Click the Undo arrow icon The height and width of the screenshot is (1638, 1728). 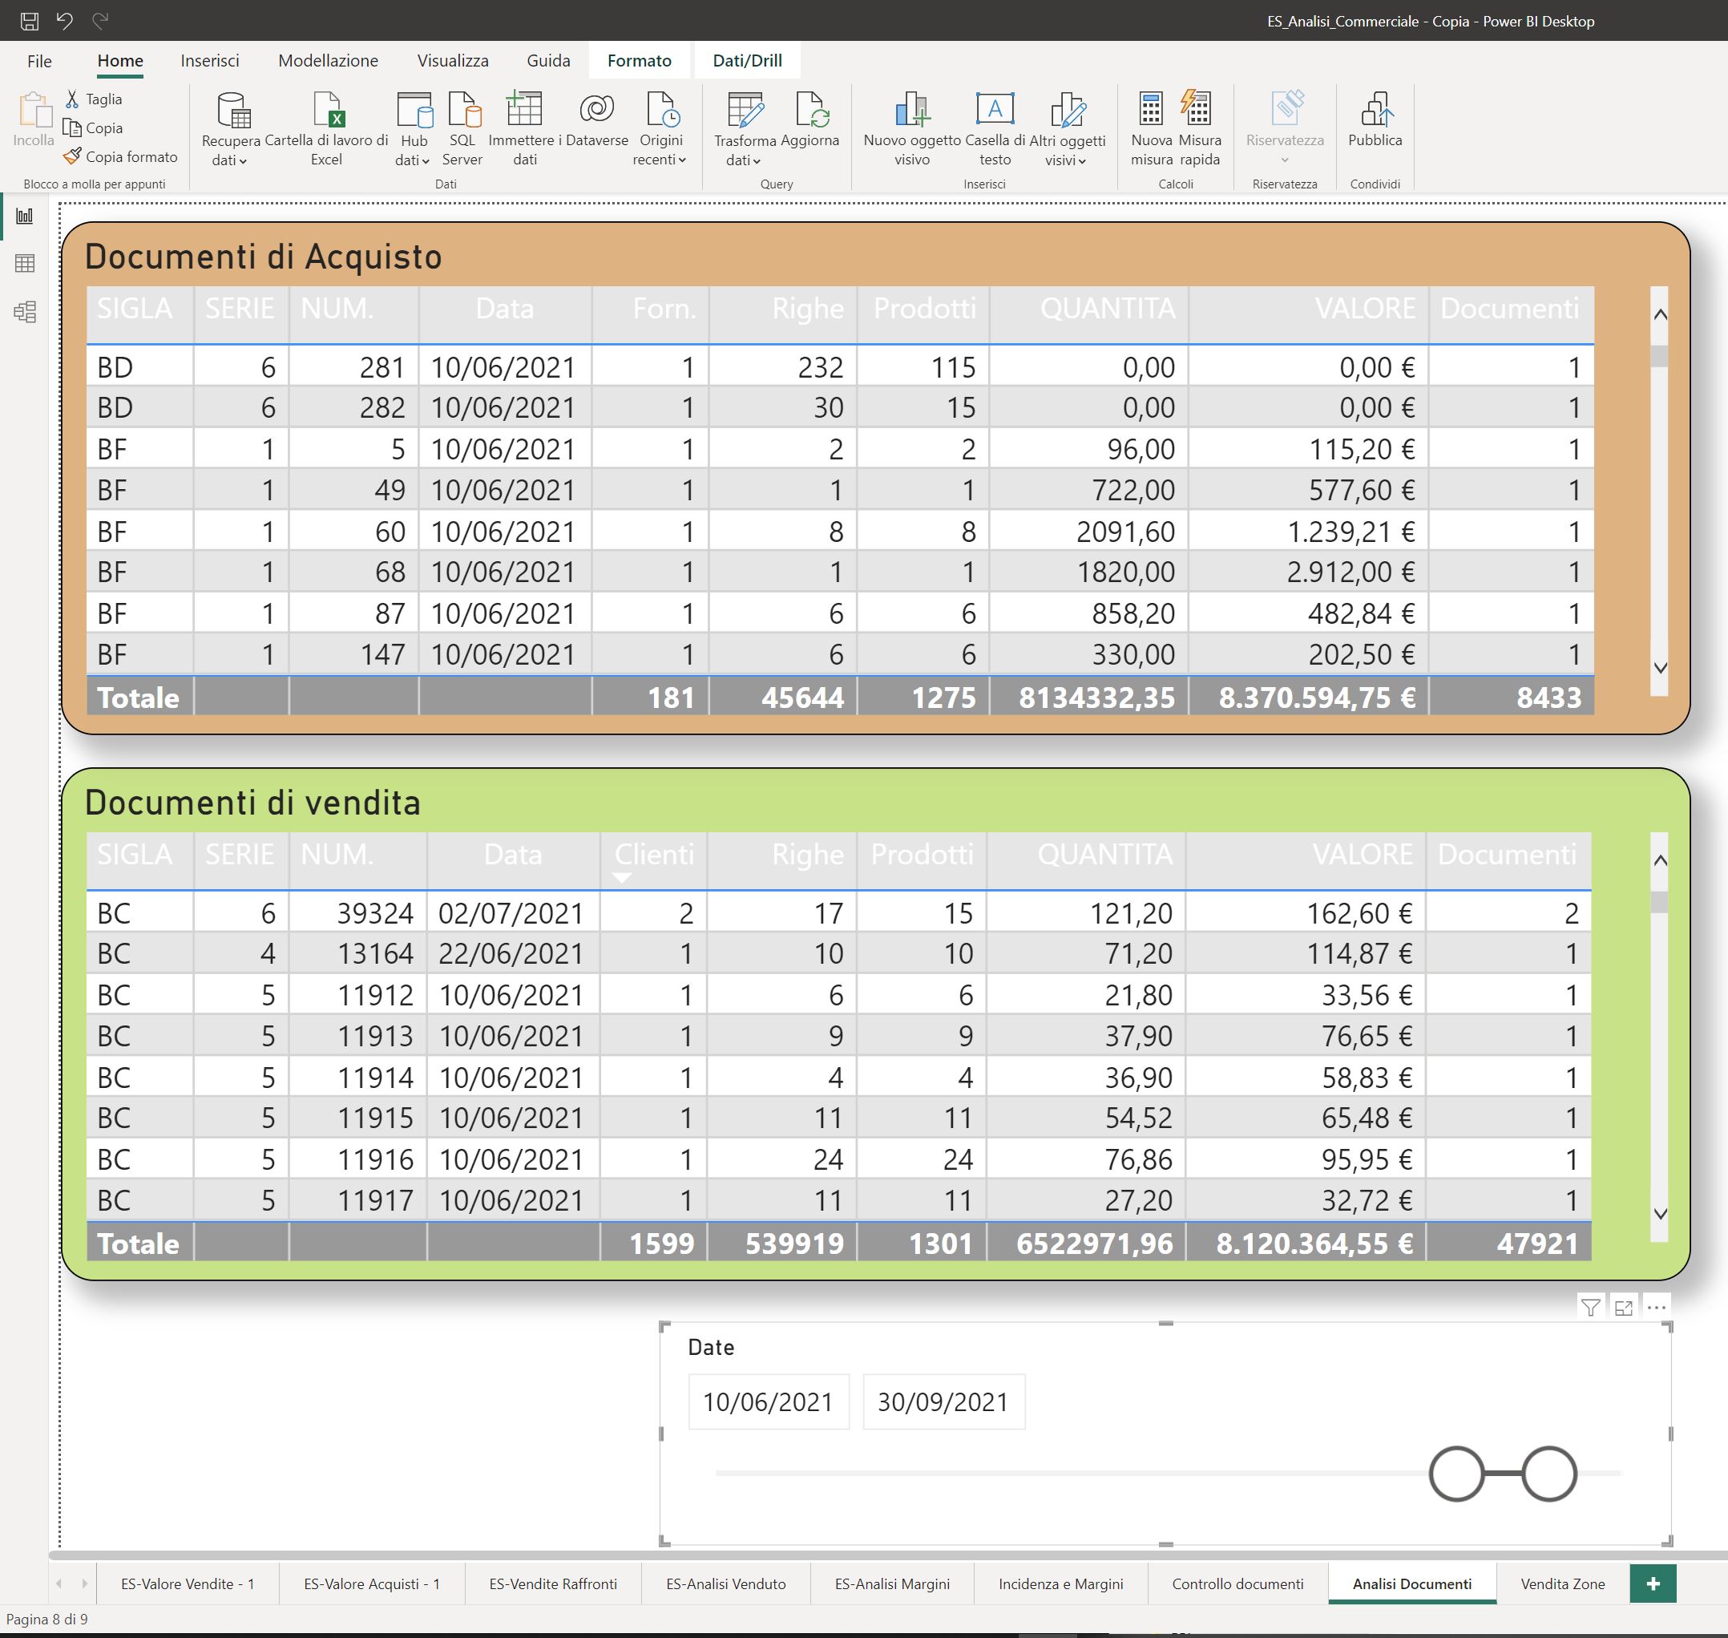pos(65,20)
